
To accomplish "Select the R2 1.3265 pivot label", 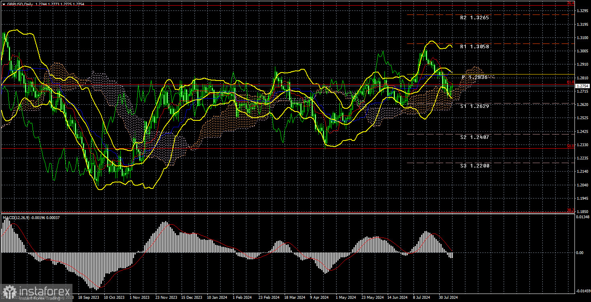I will (475, 18).
